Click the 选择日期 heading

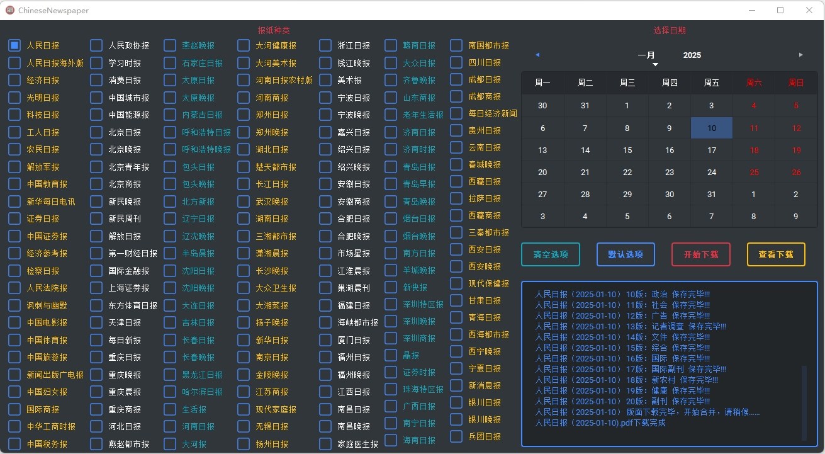click(670, 30)
